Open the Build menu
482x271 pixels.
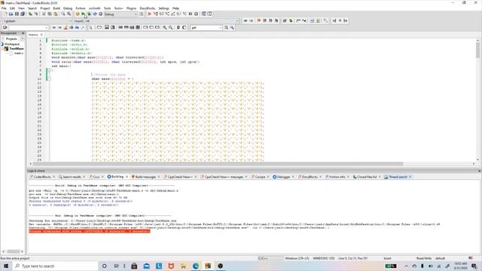click(x=56, y=8)
